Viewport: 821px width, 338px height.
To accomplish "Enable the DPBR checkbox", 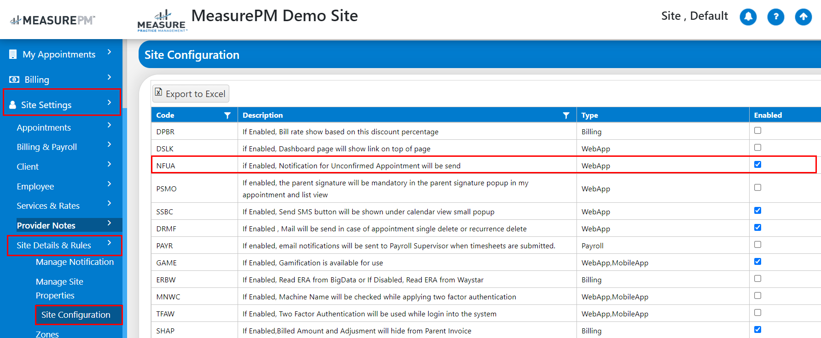I will tap(757, 131).
